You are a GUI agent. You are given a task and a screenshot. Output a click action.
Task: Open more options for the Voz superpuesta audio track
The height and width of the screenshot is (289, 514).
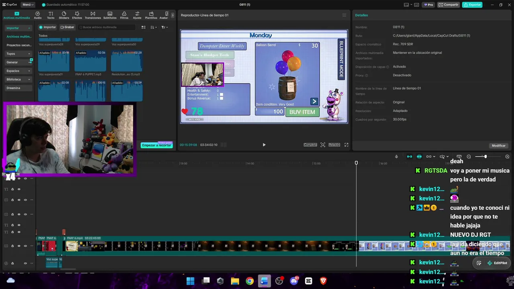[x=32, y=263]
